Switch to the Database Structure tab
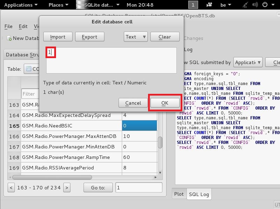The image size is (280, 209). 22,55
